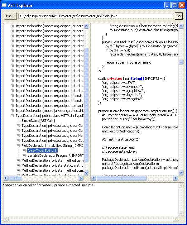This screenshot has width=187, height=225.
Task: Select the FieldDeclaration final field String[] row
Action: pos(52,146)
